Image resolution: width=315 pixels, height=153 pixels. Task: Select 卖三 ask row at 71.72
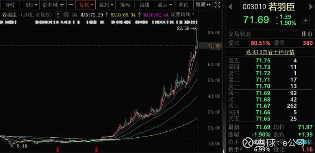(x=270, y=73)
